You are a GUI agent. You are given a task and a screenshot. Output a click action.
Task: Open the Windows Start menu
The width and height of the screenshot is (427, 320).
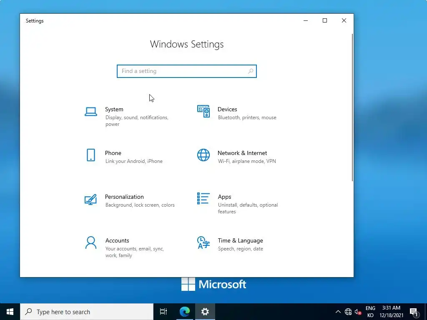[x=10, y=312]
